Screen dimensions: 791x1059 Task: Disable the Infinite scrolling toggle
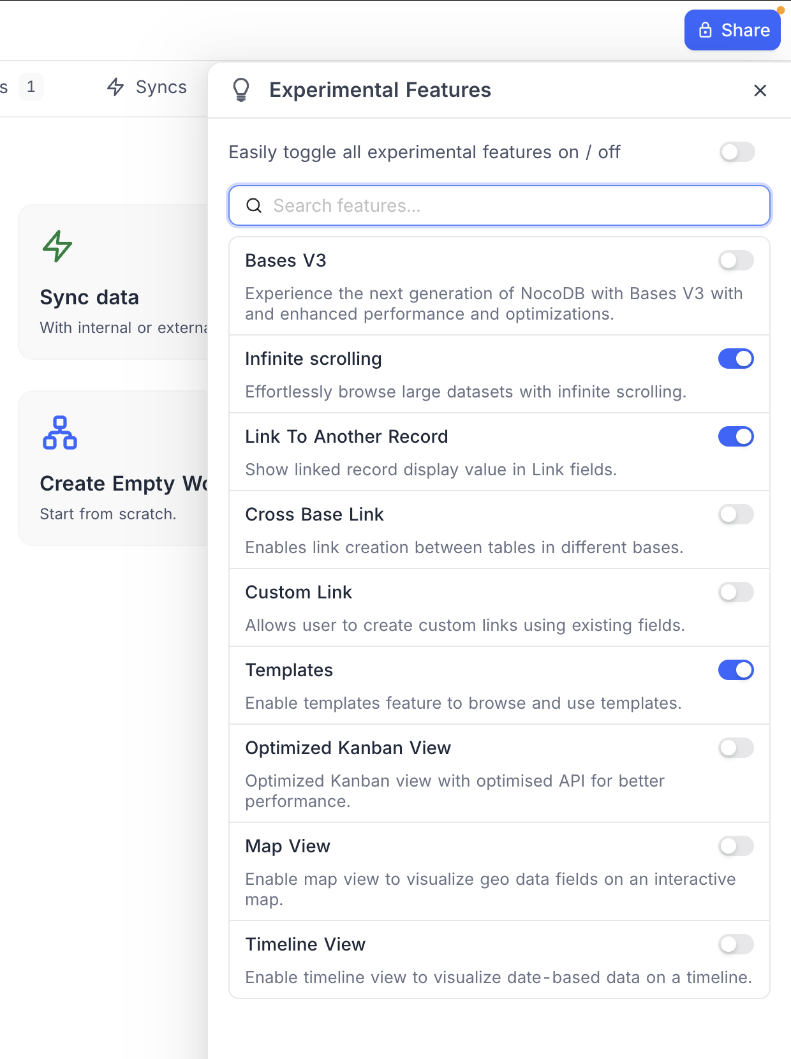pos(736,359)
